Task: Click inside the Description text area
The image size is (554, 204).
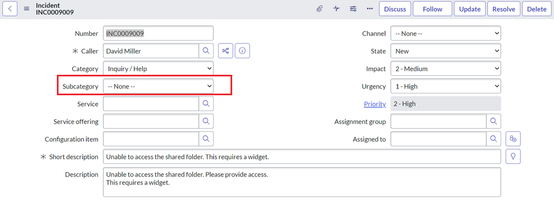Action: (x=302, y=182)
